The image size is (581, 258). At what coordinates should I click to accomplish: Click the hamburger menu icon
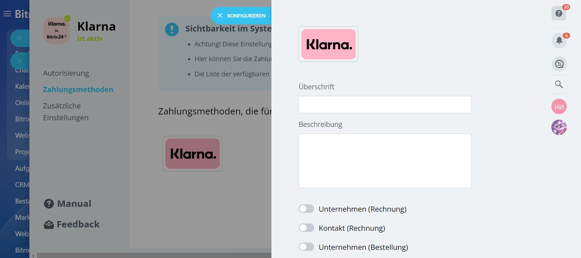[7, 14]
